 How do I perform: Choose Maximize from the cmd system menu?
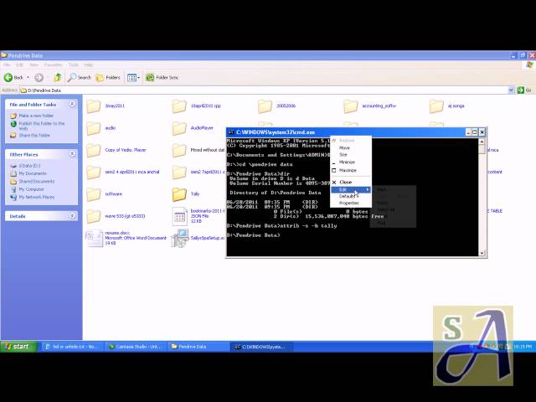click(x=351, y=170)
